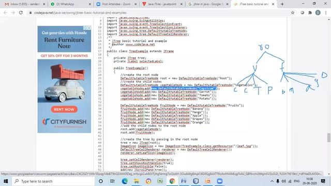Open the Extensions puzzle-piece menu

(310, 12)
